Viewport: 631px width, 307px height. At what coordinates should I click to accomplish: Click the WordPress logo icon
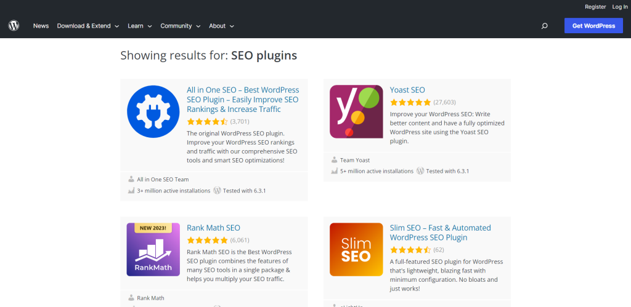14,26
